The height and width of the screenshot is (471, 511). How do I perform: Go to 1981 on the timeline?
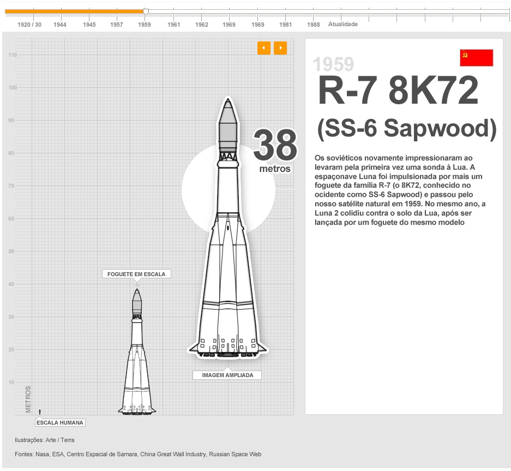(x=286, y=25)
